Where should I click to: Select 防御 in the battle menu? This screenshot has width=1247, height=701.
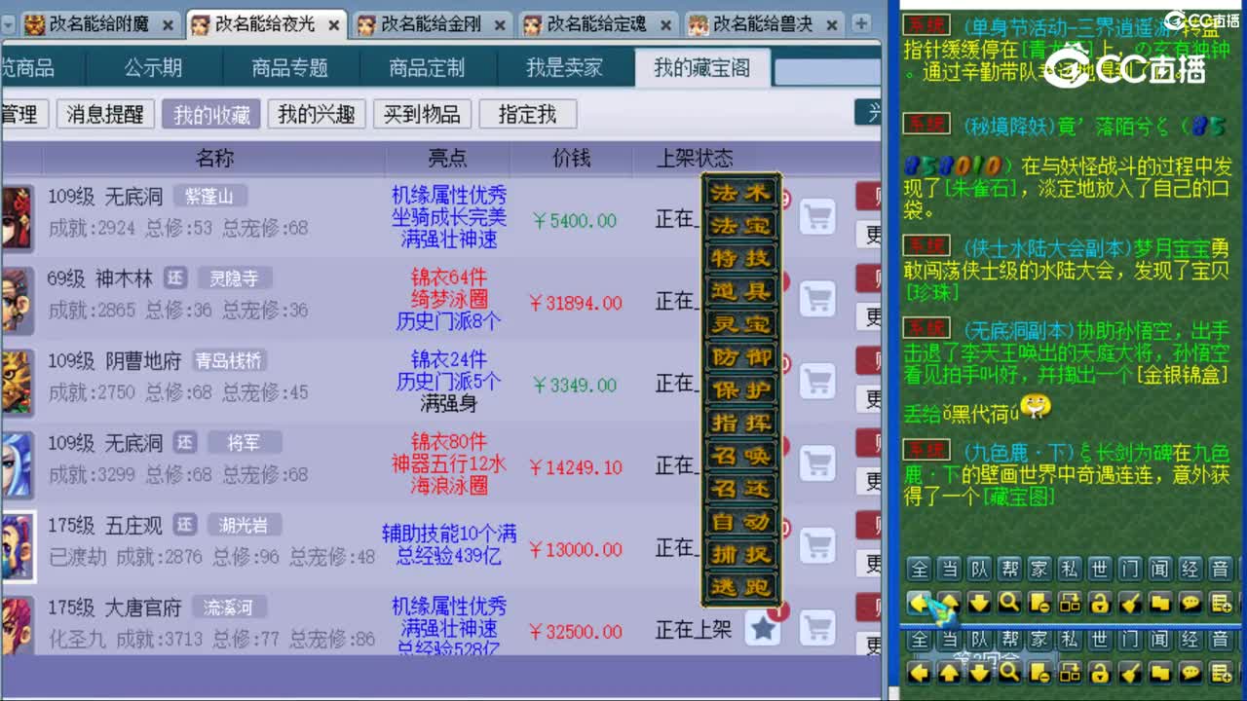(741, 357)
